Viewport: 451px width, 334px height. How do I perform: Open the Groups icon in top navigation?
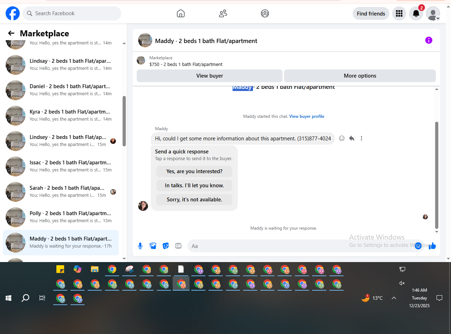click(265, 13)
